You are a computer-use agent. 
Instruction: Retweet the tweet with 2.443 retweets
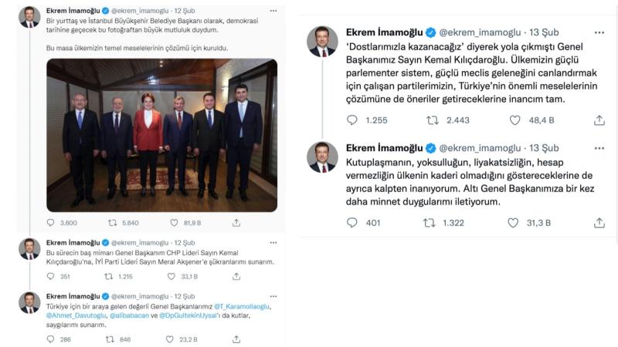click(433, 120)
